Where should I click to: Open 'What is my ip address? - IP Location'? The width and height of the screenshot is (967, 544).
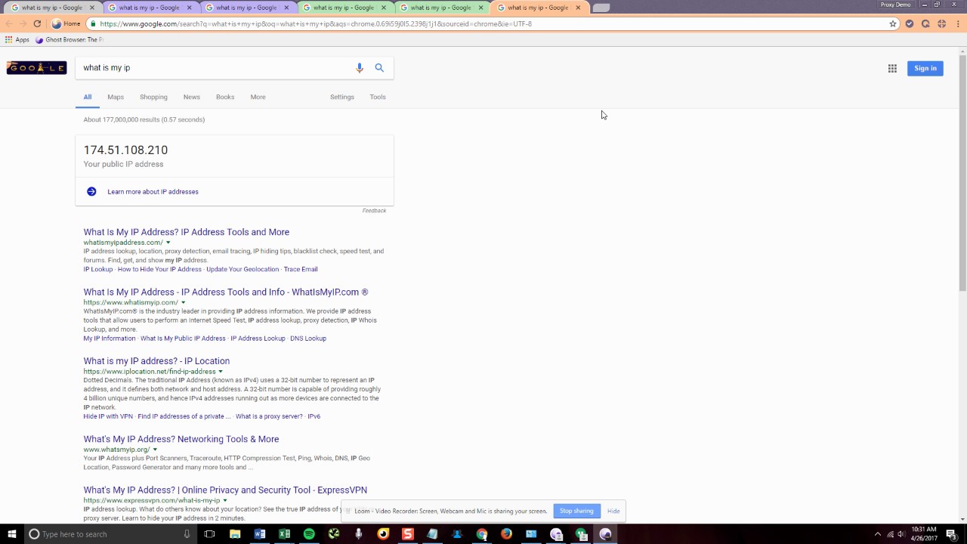click(x=156, y=361)
